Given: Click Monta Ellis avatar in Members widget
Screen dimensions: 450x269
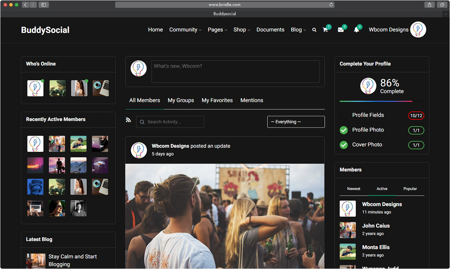Looking at the screenshot, I should point(348,252).
